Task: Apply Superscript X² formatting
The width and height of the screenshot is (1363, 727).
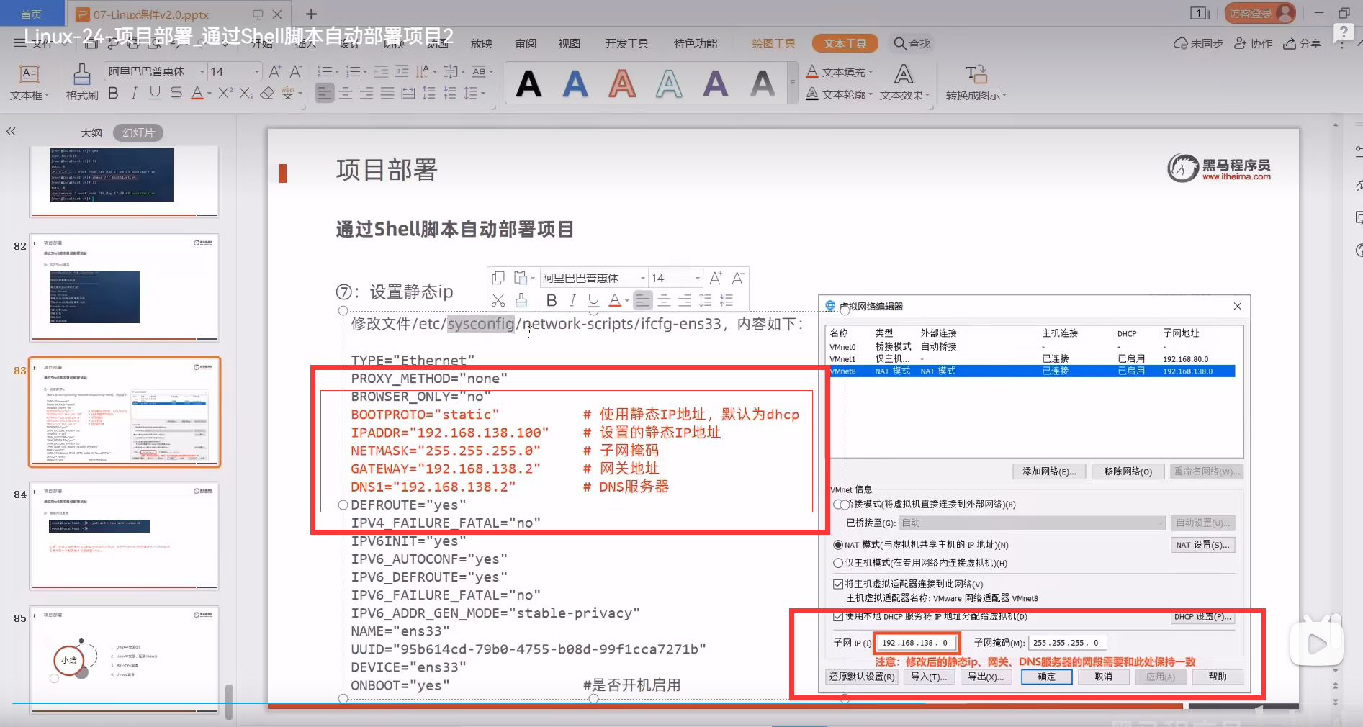Action: click(x=225, y=94)
